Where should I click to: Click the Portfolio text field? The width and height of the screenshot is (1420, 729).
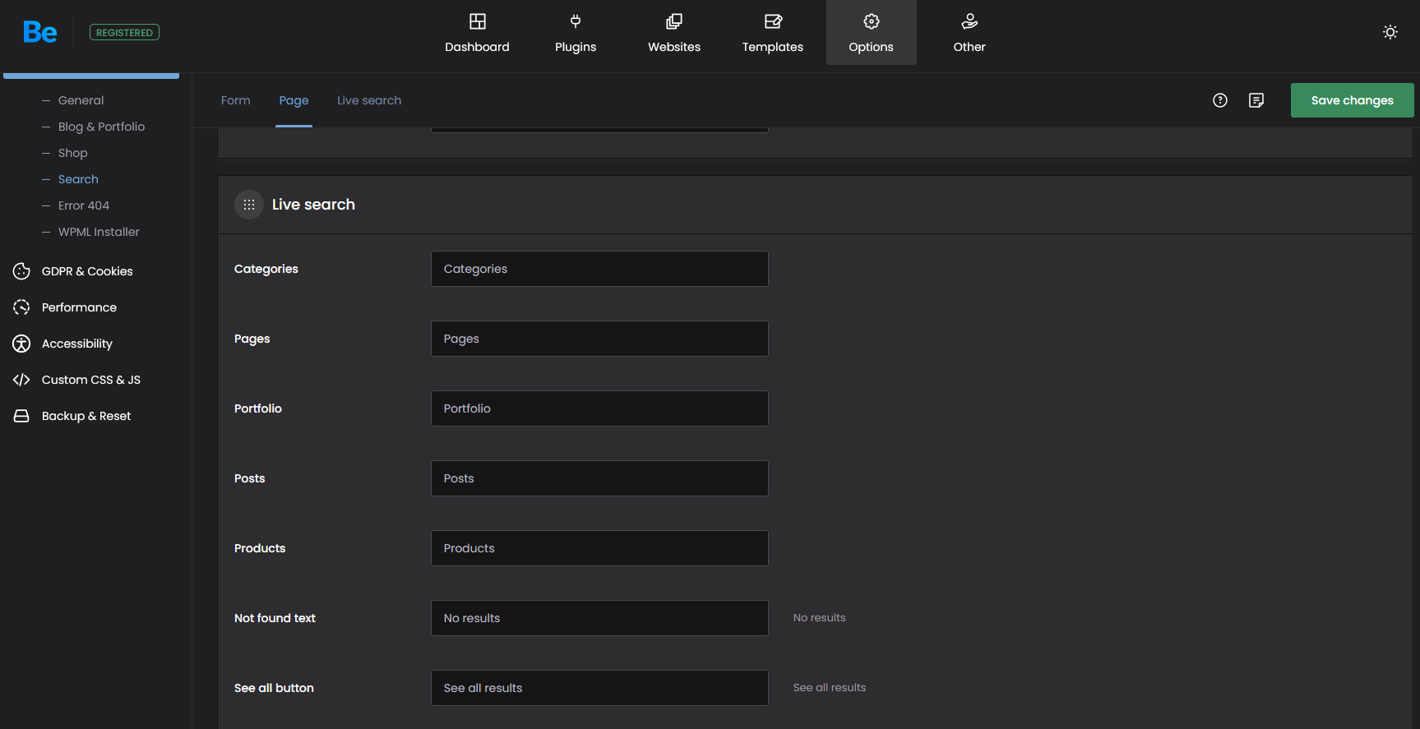599,408
